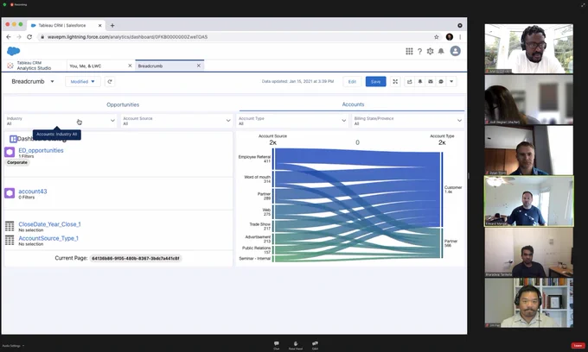Click the table icon beside AccountSource_Type_1

tap(10, 240)
